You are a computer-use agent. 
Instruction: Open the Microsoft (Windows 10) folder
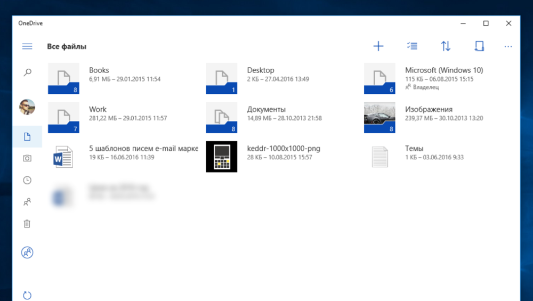tap(379, 78)
